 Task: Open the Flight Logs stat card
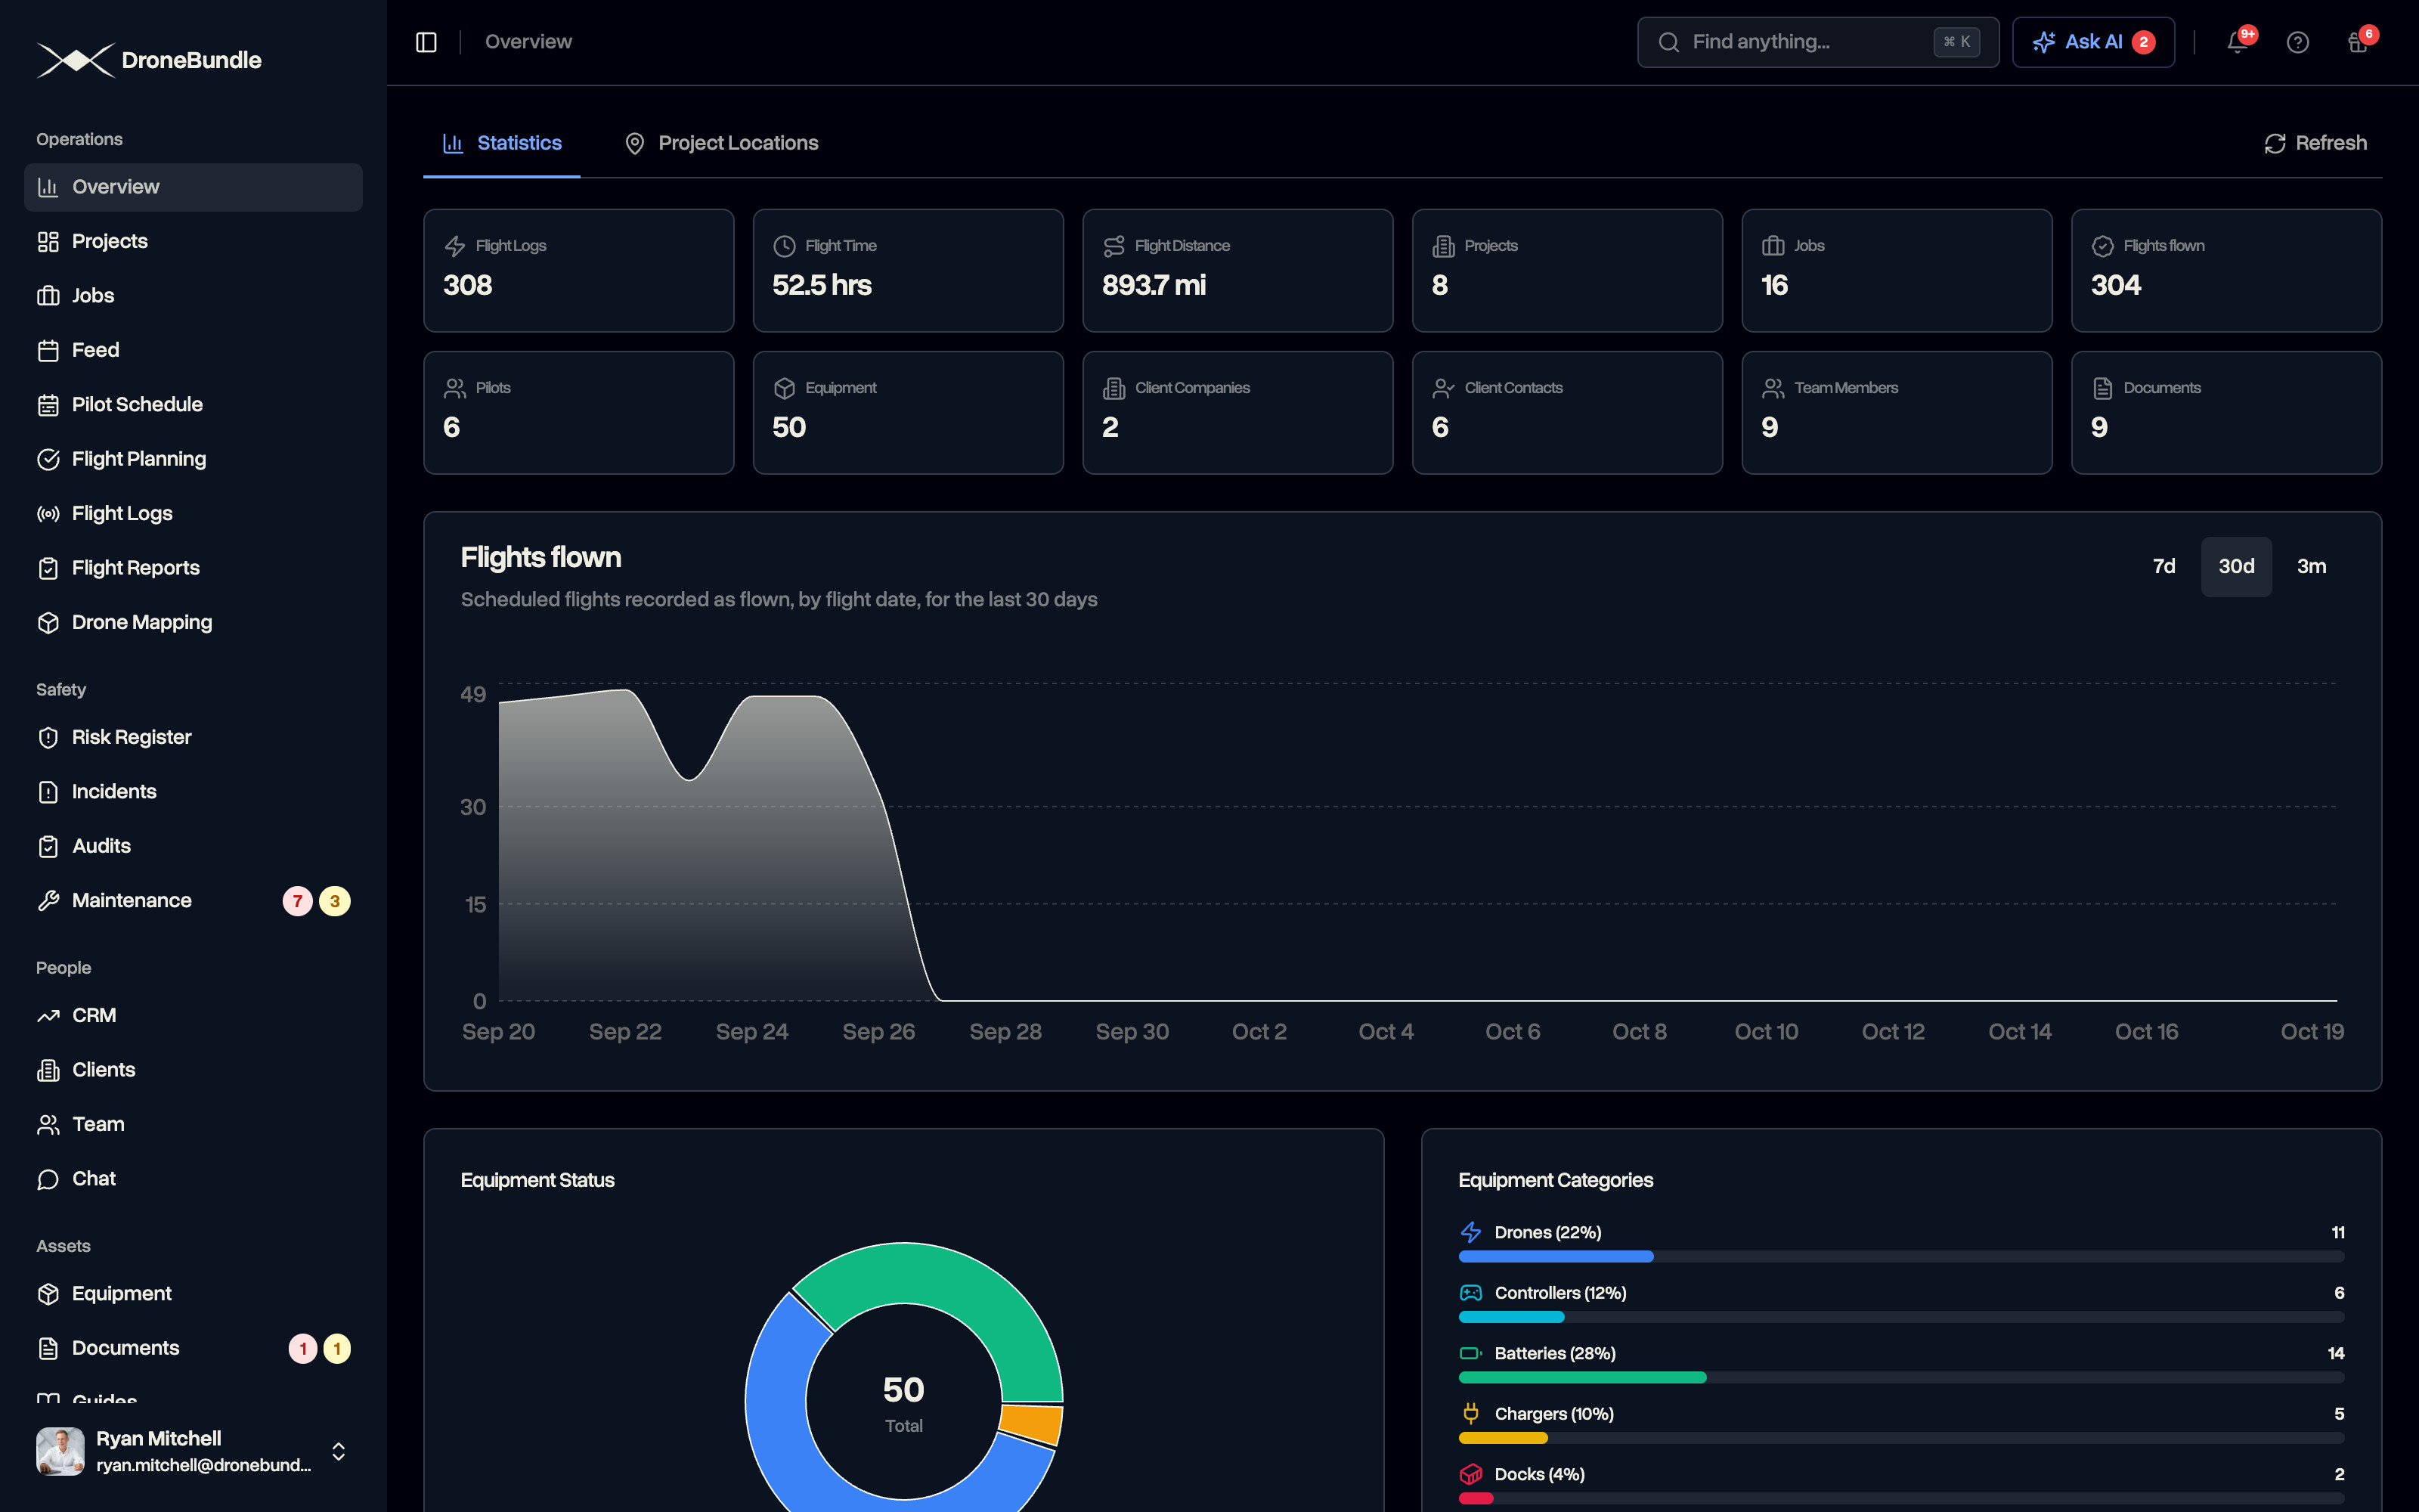(x=579, y=270)
